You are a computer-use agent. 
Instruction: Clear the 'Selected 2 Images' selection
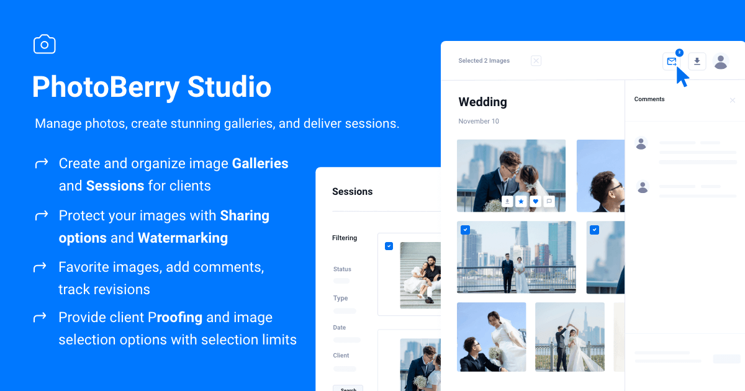tap(536, 60)
